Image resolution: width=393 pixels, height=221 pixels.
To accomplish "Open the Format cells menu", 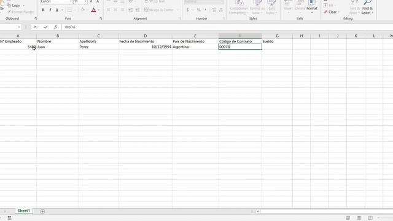I will coord(312,7).
